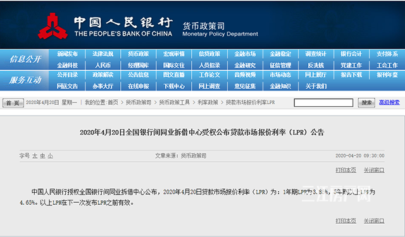The image size is (405, 237).
Task: Open 反洗钱 navigation item
Action: [x=316, y=65]
